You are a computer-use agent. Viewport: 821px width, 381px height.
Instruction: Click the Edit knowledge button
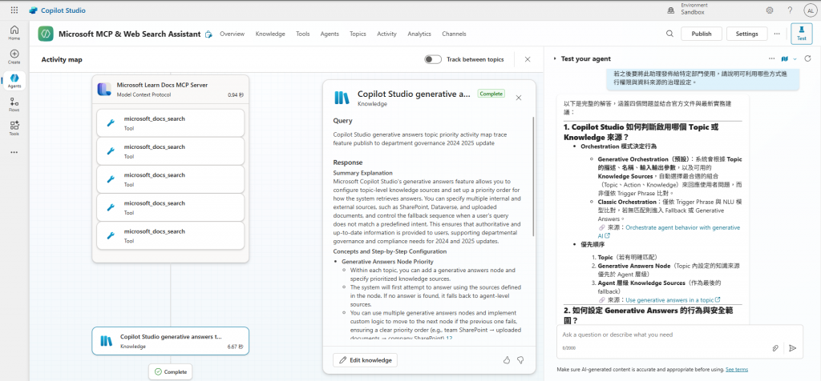(x=365, y=360)
